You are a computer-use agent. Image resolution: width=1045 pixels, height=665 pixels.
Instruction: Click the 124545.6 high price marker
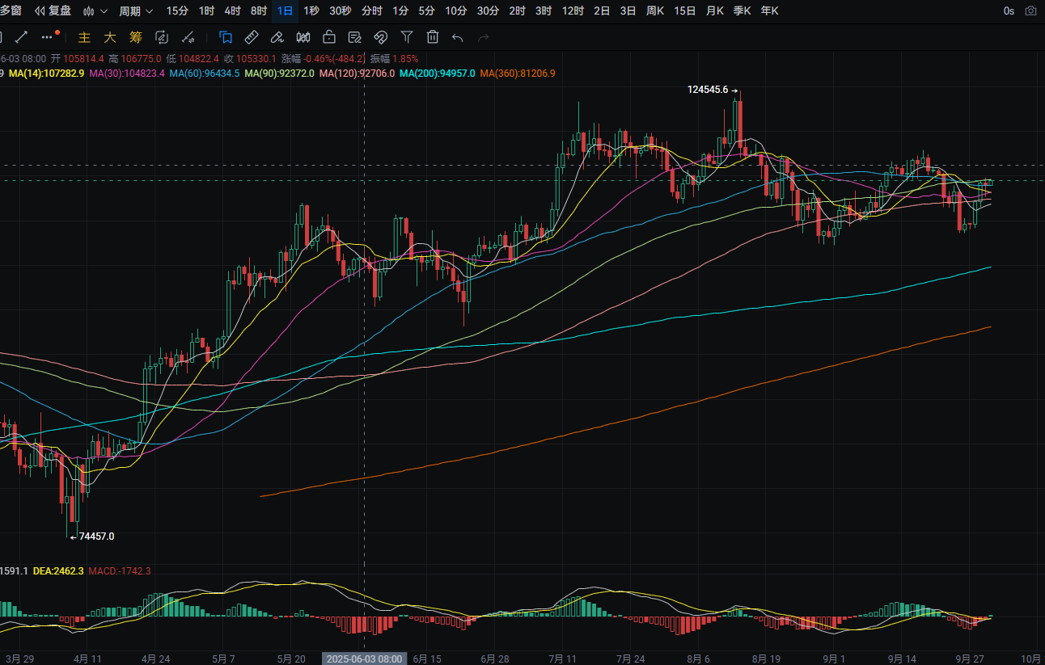[708, 90]
